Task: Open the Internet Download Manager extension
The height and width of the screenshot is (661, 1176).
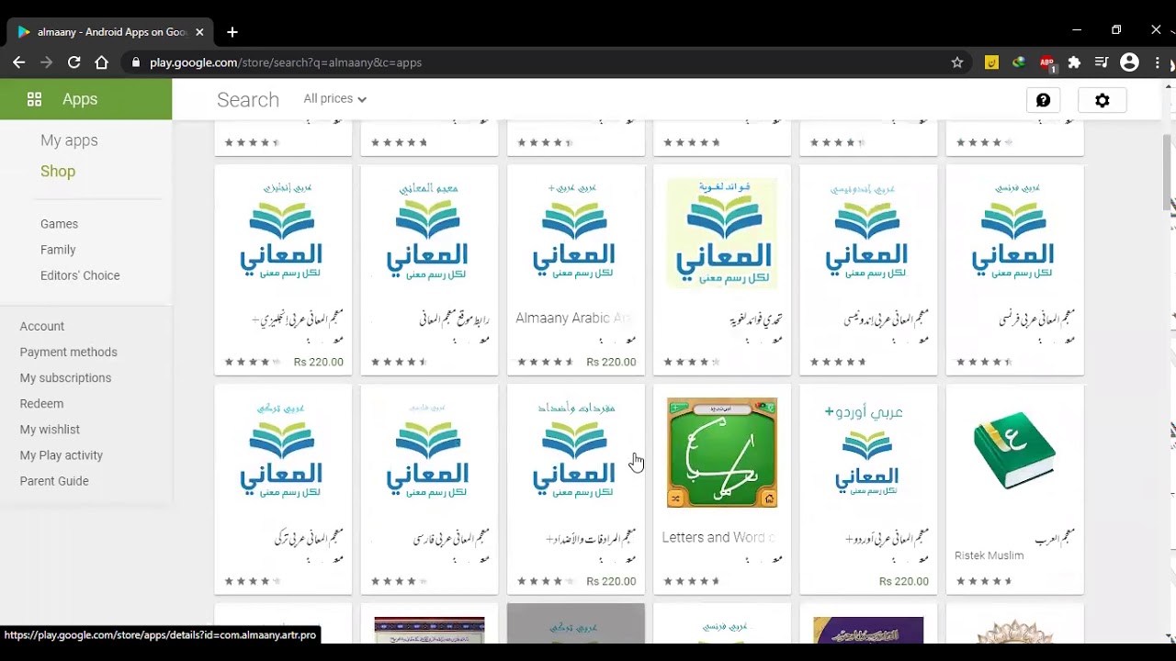Action: (1019, 62)
